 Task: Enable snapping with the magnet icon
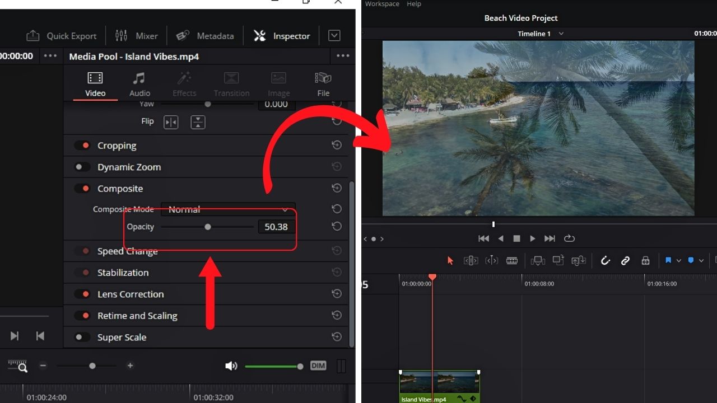604,260
